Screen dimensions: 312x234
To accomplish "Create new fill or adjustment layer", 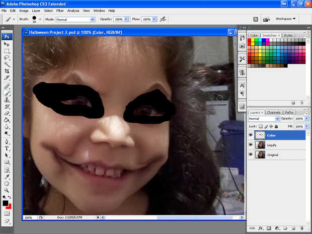I will coord(277,228).
